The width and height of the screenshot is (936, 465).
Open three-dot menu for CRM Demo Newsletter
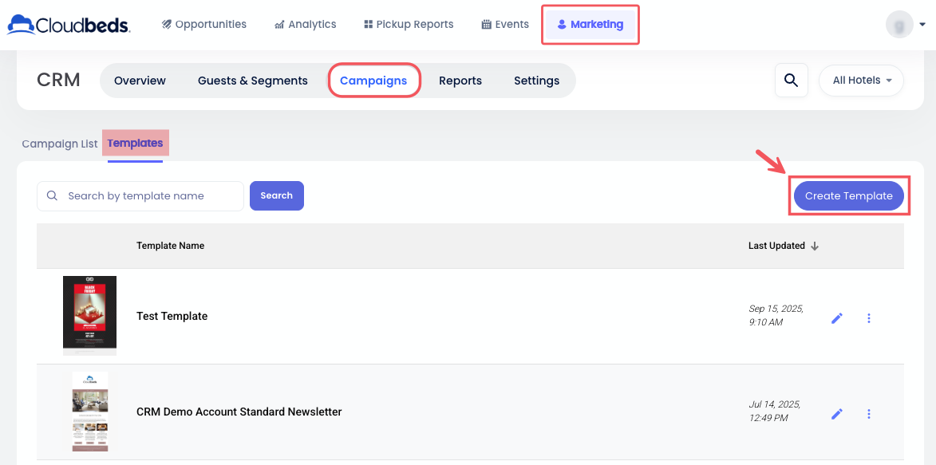[x=869, y=414]
